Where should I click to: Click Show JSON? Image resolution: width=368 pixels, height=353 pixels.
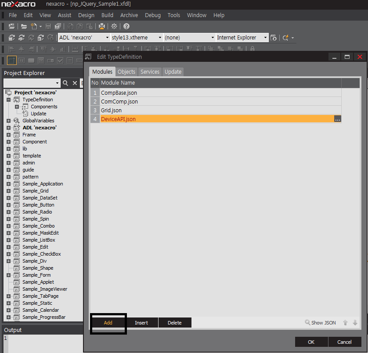point(321,323)
